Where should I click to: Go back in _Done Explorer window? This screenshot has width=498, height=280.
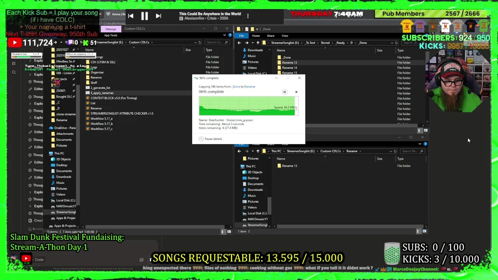239,43
